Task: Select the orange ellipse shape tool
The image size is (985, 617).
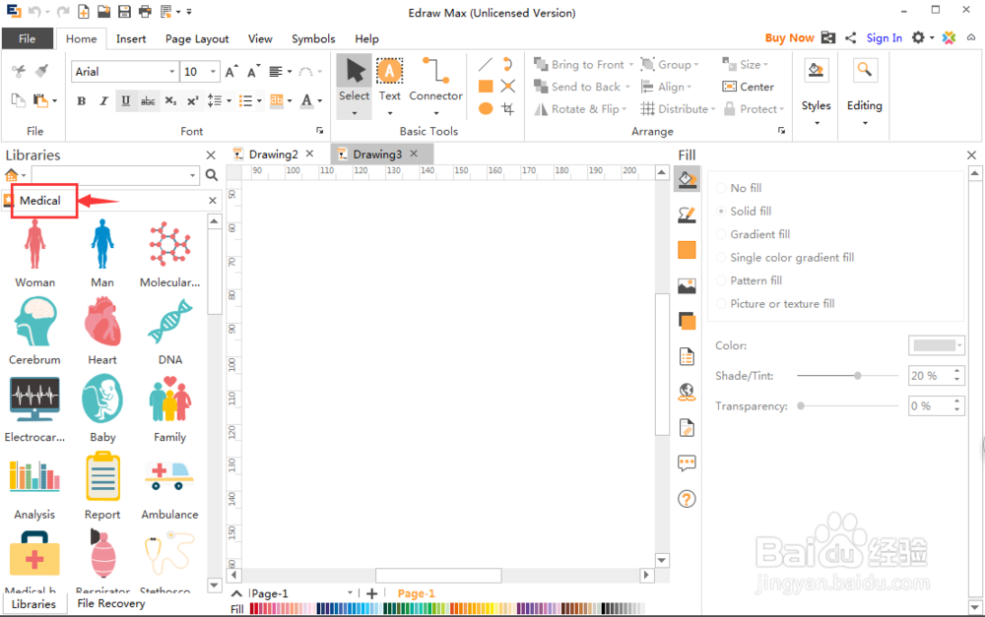Action: 485,108
